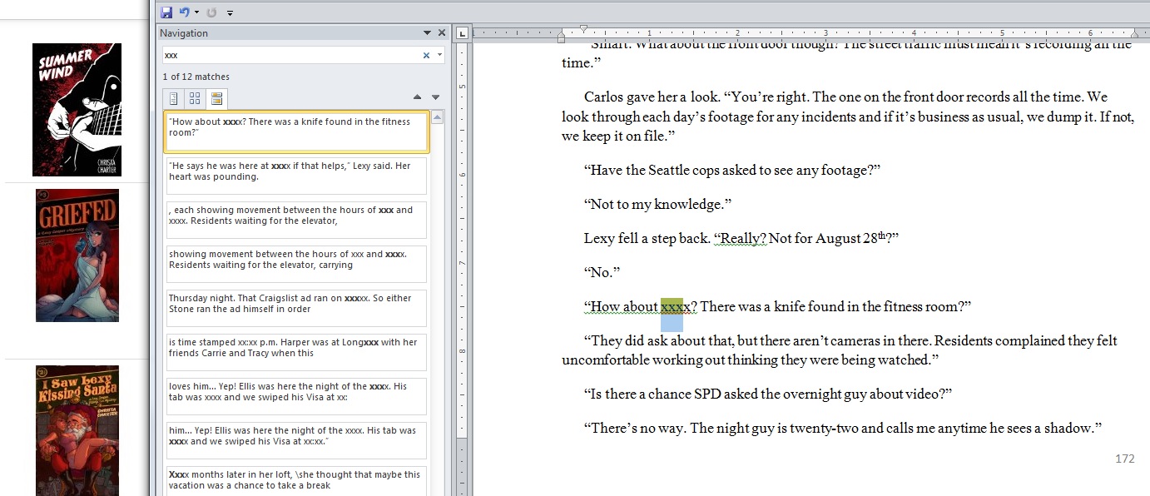Close the Navigation pane
Image resolution: width=1150 pixels, height=496 pixels.
[x=442, y=33]
